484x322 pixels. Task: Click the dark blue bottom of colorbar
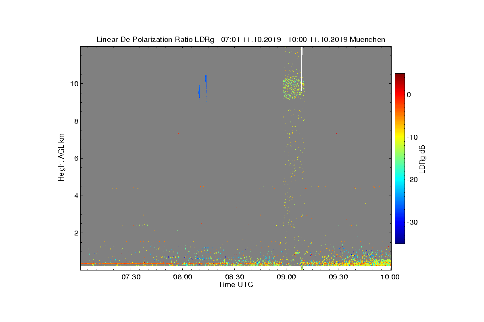pyautogui.click(x=400, y=241)
